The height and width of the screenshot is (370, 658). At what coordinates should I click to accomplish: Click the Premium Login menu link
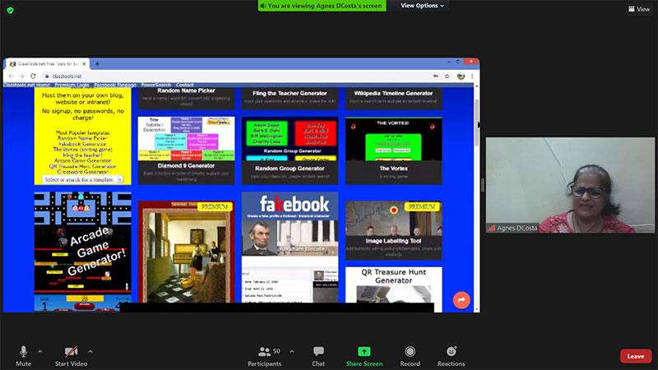click(72, 85)
